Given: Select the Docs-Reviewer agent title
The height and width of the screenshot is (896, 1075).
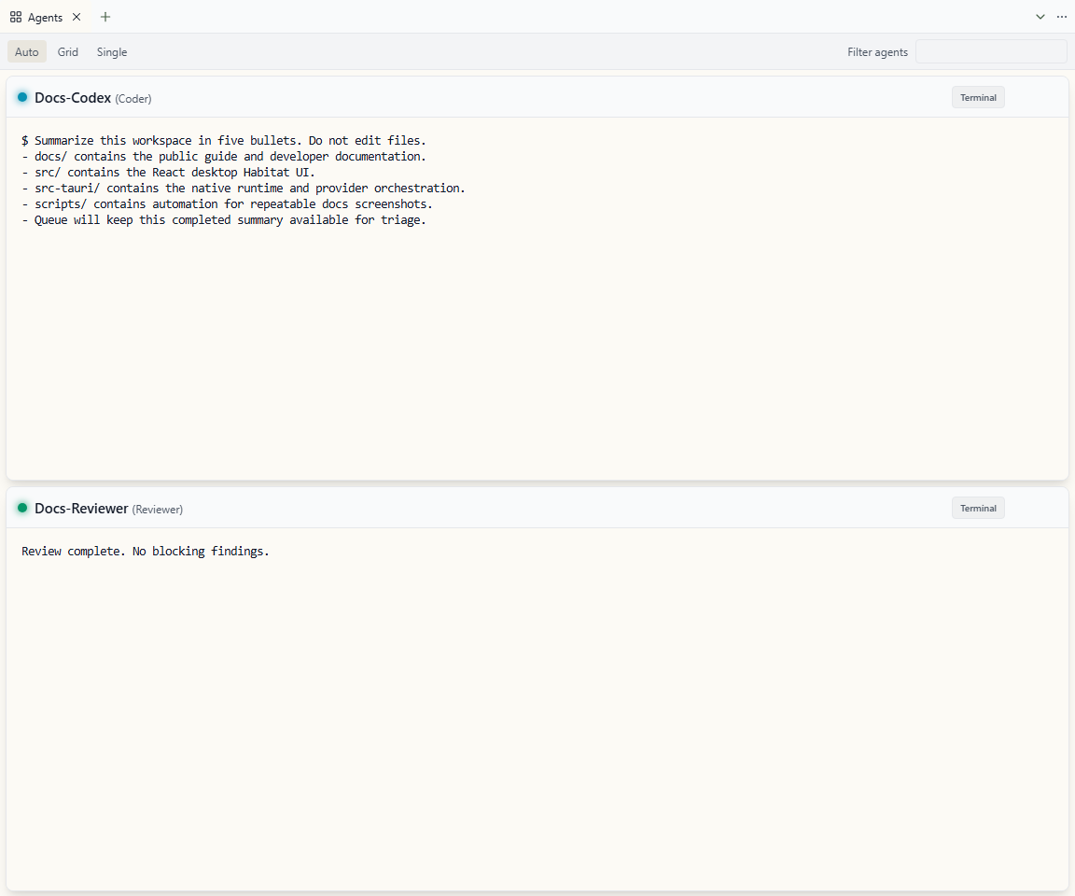Looking at the screenshot, I should coord(81,509).
